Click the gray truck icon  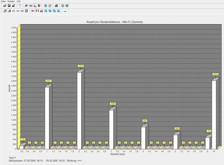pyautogui.click(x=22, y=11)
